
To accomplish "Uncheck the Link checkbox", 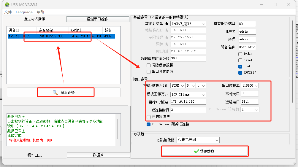I will coord(240,66).
